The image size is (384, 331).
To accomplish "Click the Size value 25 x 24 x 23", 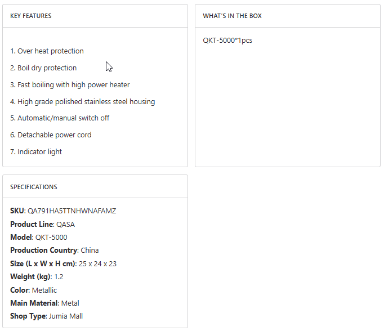I will click(x=97, y=263).
